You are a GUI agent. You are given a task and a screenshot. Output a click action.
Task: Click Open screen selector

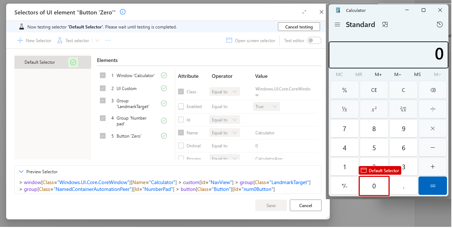click(251, 41)
